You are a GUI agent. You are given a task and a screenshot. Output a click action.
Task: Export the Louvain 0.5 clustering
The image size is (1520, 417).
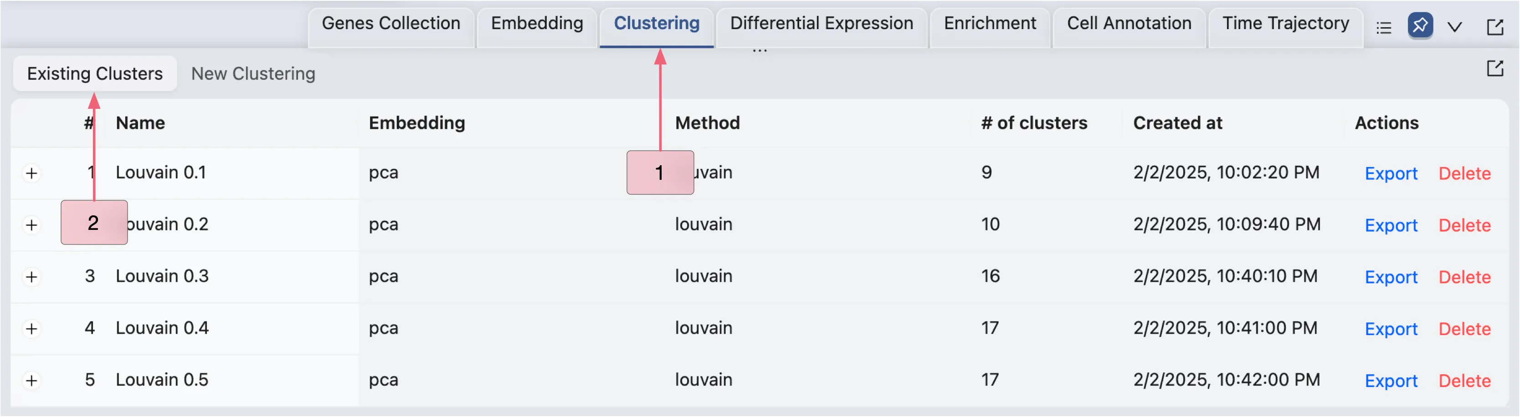pos(1391,381)
